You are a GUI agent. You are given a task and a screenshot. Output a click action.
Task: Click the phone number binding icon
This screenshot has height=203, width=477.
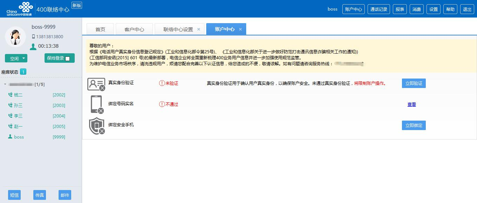[x=96, y=104]
